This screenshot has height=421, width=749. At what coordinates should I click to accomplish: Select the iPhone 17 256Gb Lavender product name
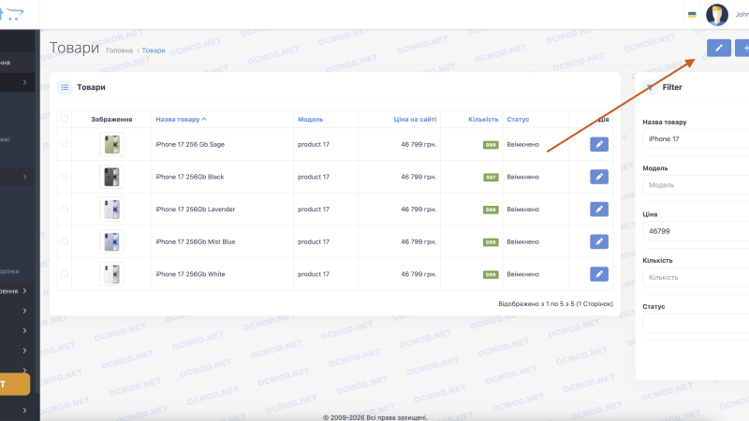196,209
